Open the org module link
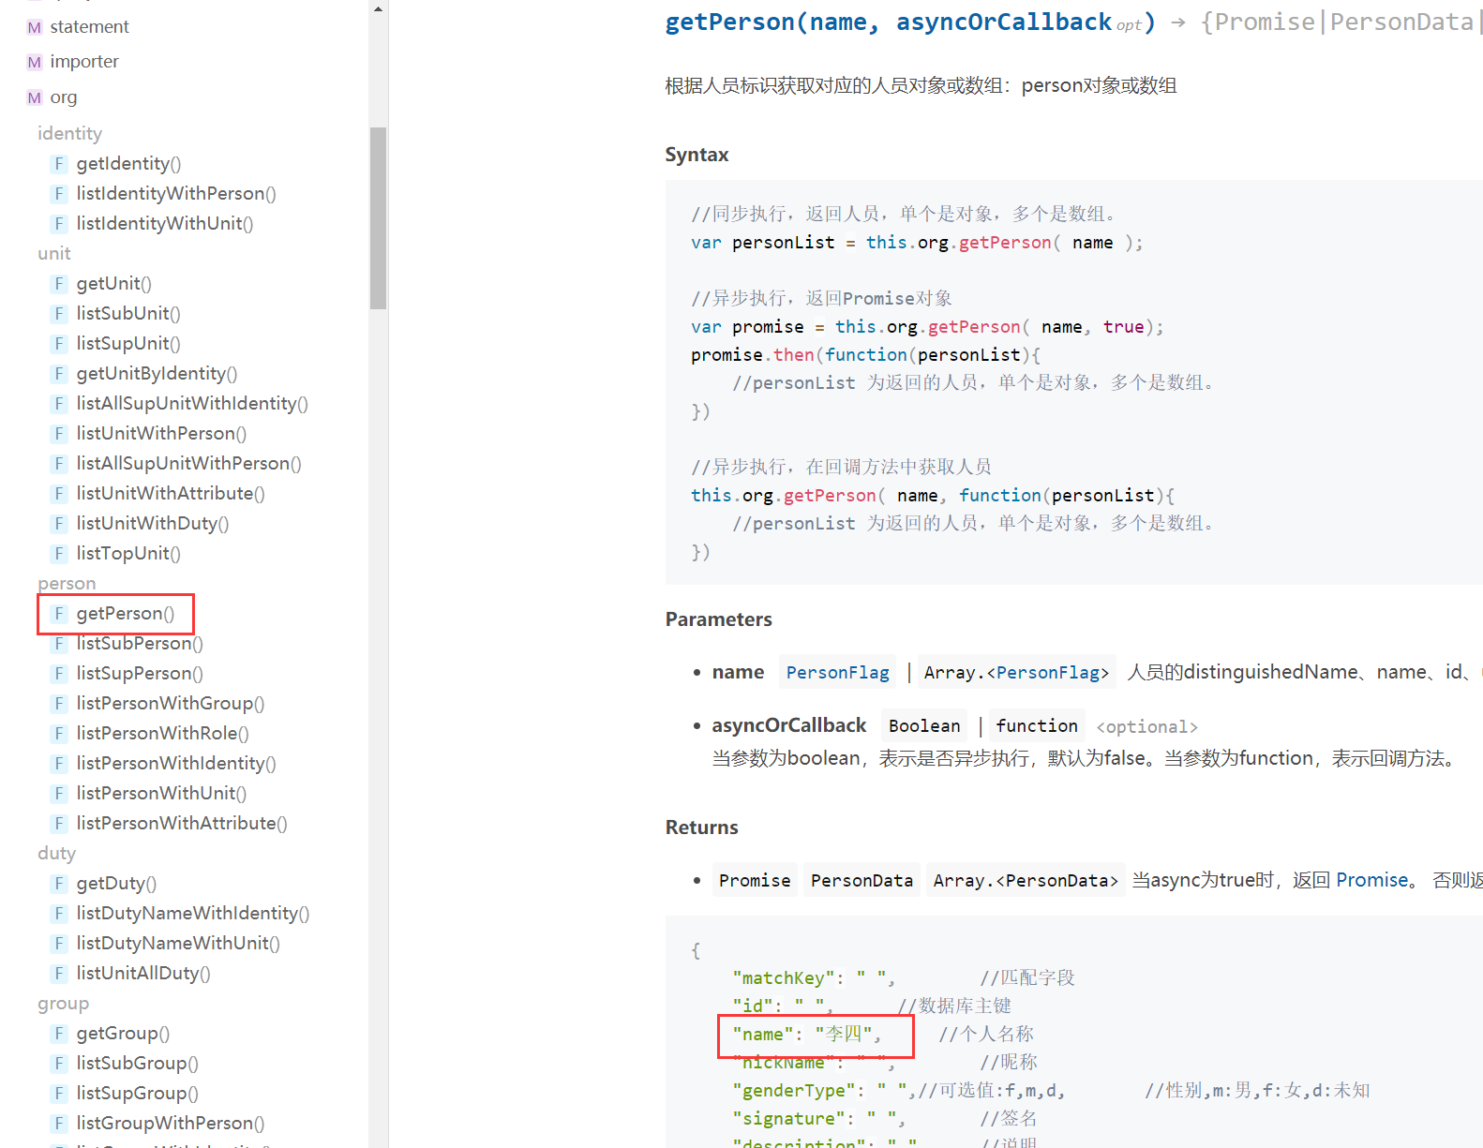 coord(64,97)
